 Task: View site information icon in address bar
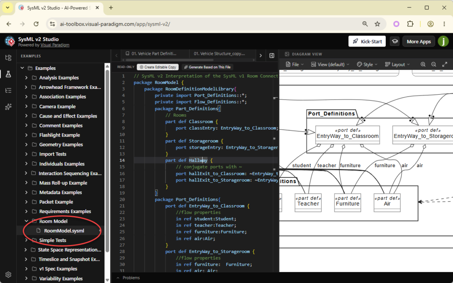pyautogui.click(x=52, y=24)
